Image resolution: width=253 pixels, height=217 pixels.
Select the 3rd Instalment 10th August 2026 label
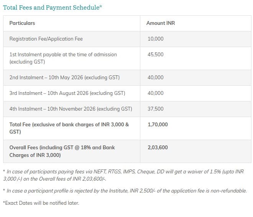click(x=67, y=93)
